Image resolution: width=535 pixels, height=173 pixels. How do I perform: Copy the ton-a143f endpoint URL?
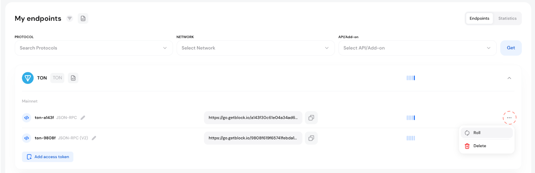pyautogui.click(x=311, y=118)
